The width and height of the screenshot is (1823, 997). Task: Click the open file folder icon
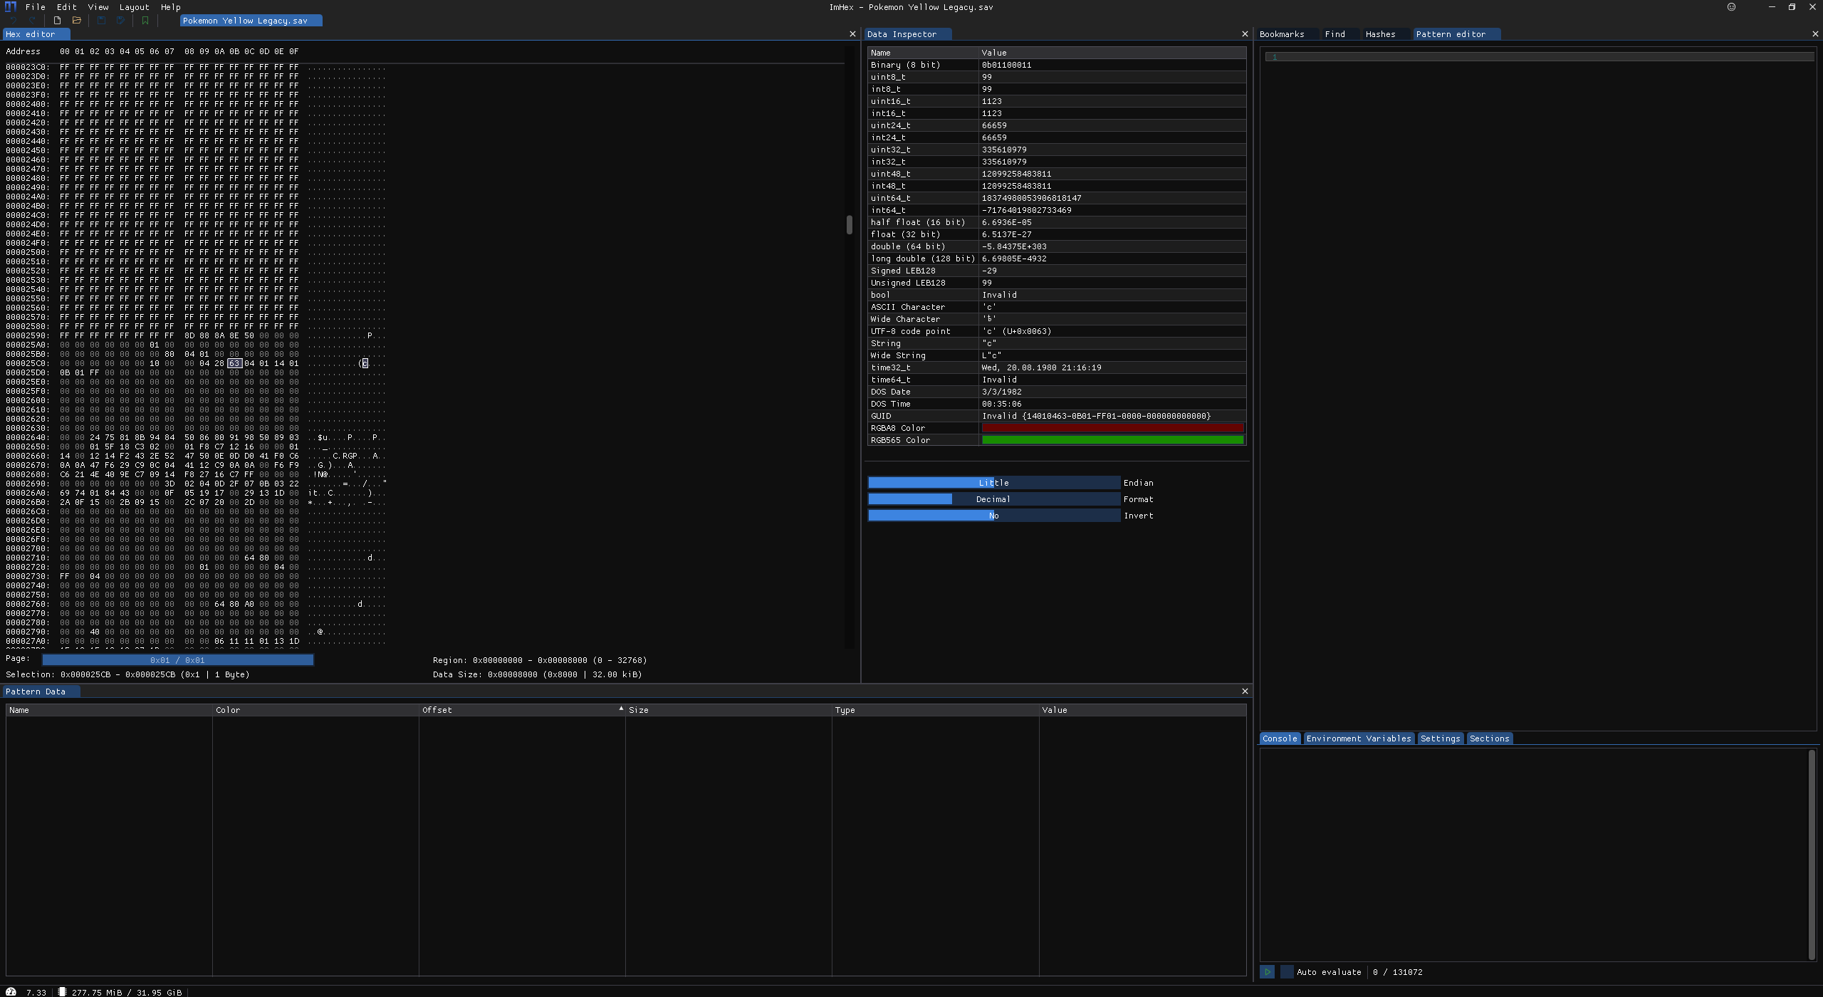click(x=77, y=21)
